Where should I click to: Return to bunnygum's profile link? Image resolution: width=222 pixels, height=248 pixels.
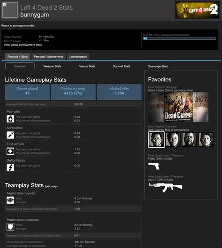coord(18,26)
